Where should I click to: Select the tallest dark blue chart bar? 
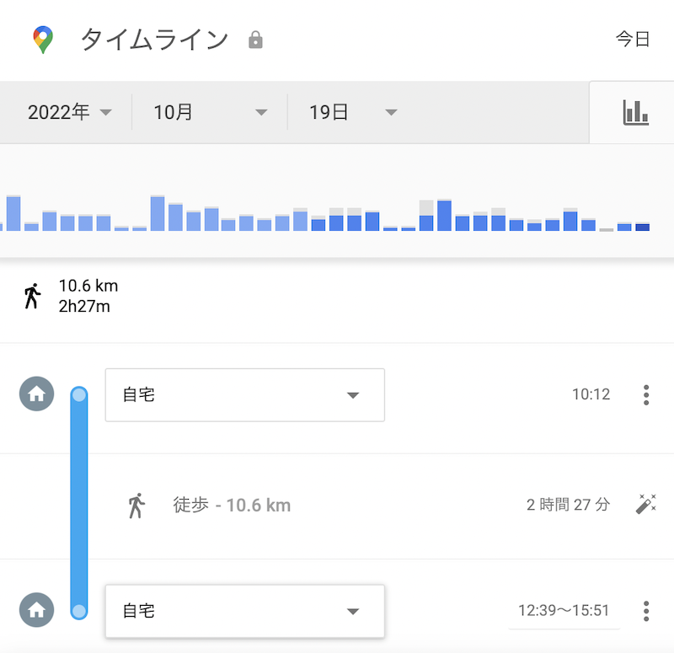click(444, 216)
